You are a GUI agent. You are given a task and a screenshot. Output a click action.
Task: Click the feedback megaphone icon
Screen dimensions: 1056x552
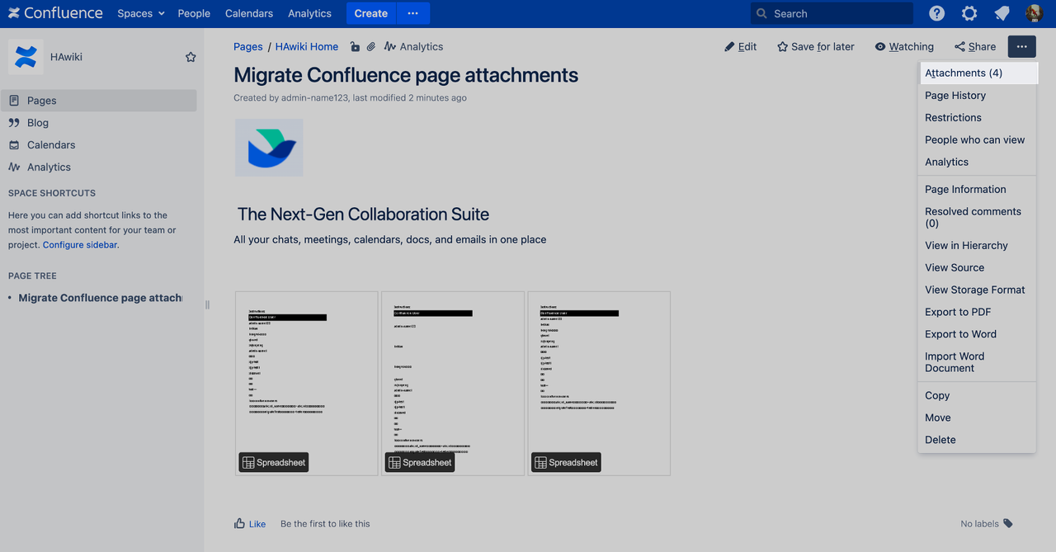click(1001, 13)
